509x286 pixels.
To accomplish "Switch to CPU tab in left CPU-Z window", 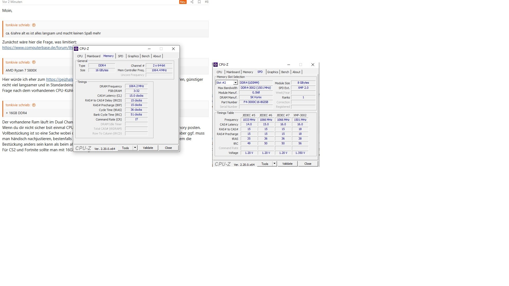I will [80, 56].
